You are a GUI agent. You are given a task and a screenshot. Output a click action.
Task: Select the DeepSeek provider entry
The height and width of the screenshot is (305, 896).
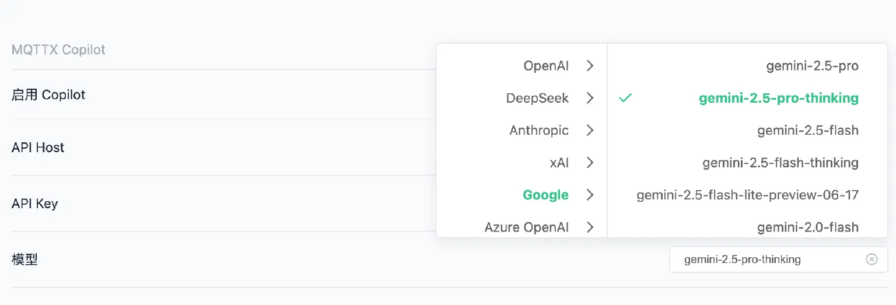537,98
